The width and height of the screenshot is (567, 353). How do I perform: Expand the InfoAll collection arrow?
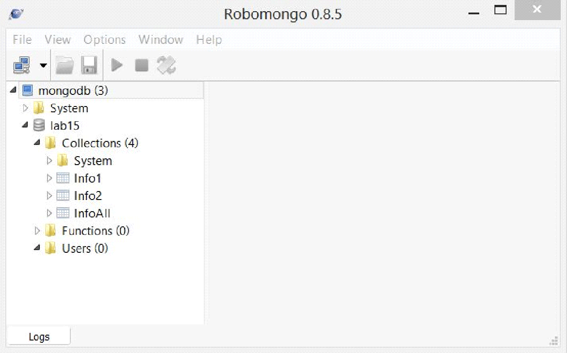click(x=49, y=213)
